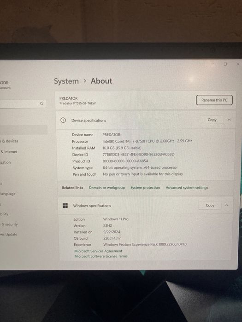Click the Edition value 'Windows 11 Pro'
The image size is (242, 322).
pos(116,219)
